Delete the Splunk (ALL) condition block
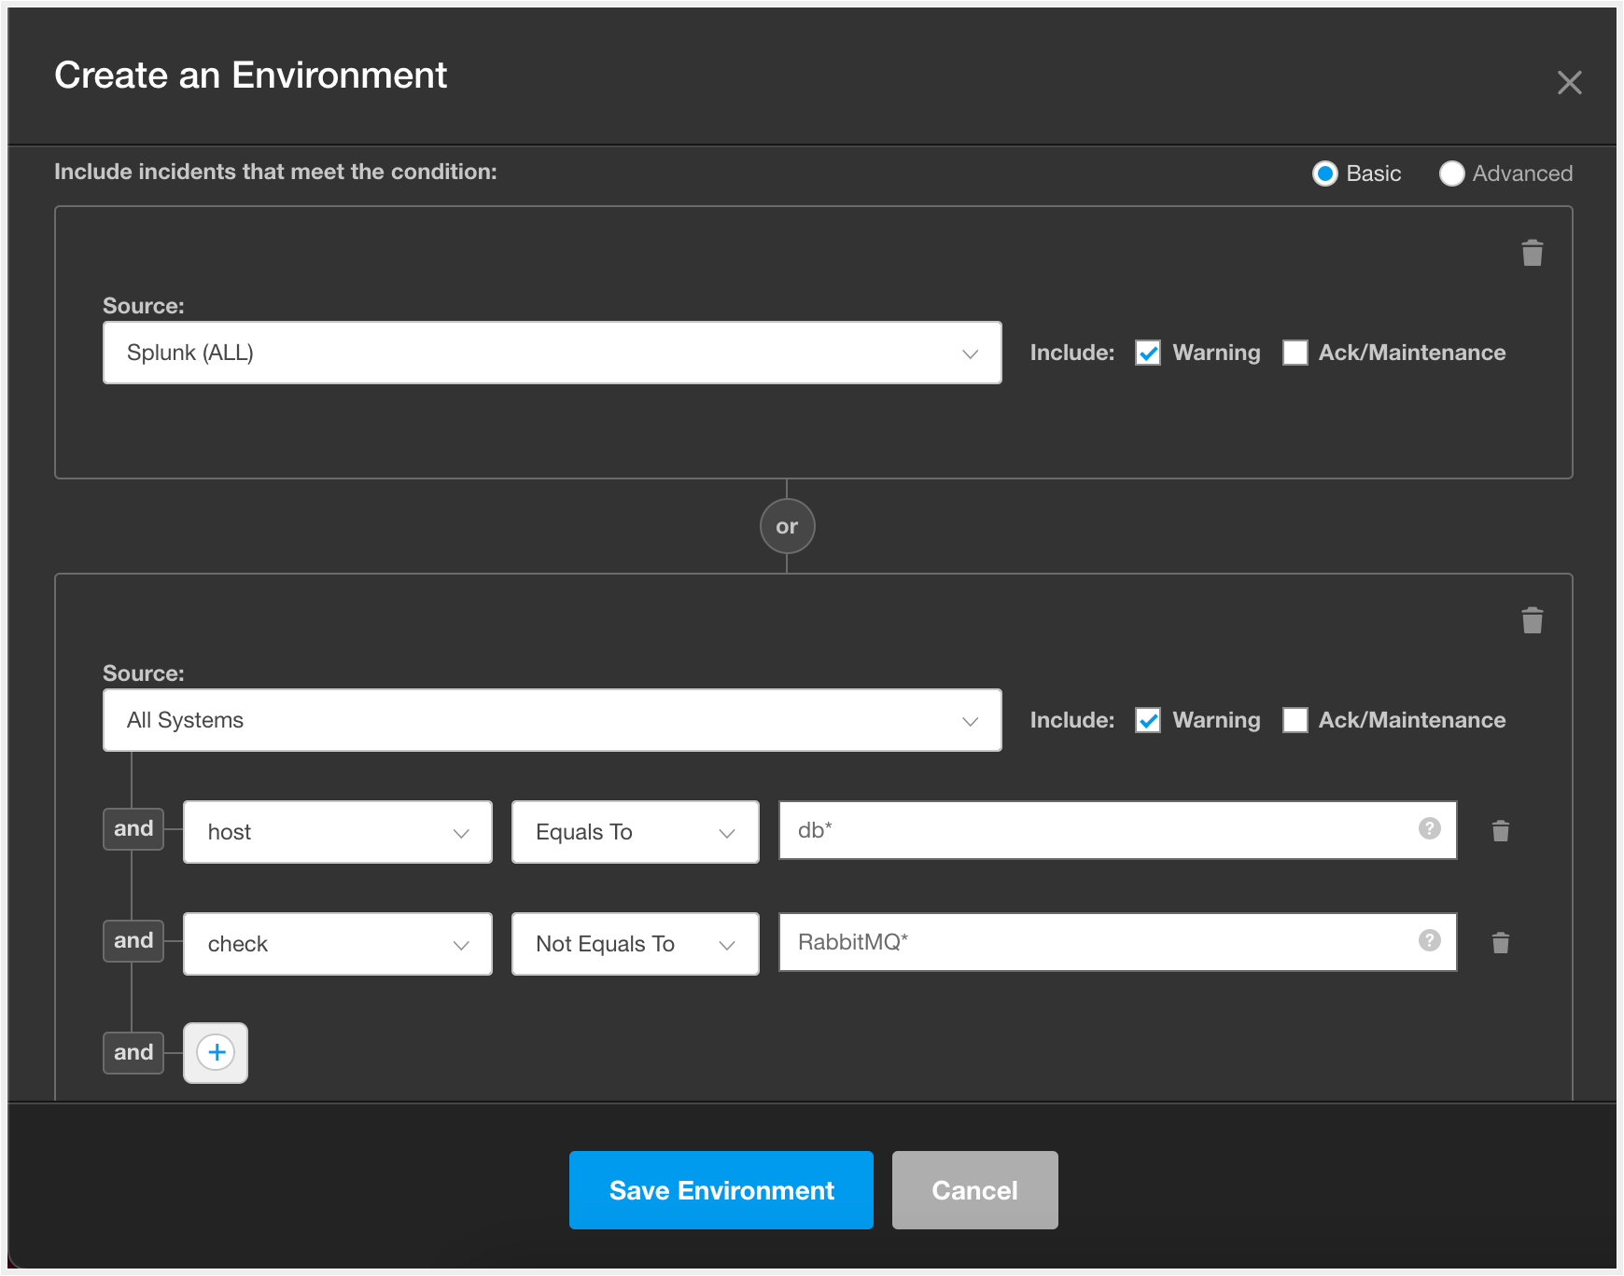 (1532, 252)
